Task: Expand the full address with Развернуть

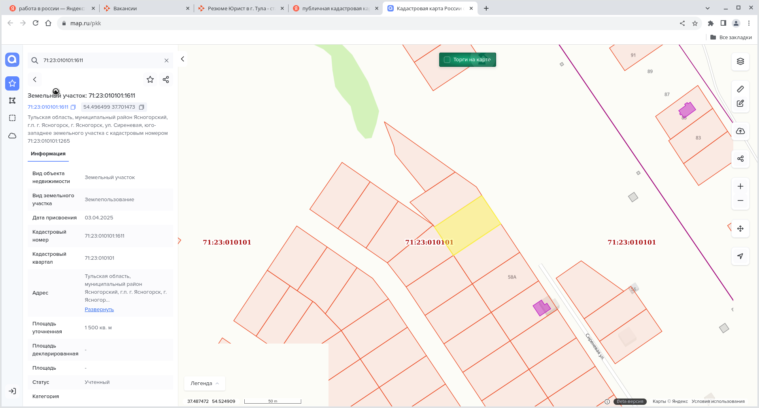Action: 99,310
